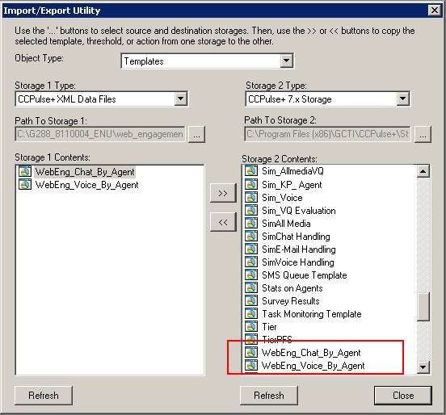Browse for Path To Storage 1
Image resolution: width=446 pixels, height=415 pixels.
(x=196, y=134)
